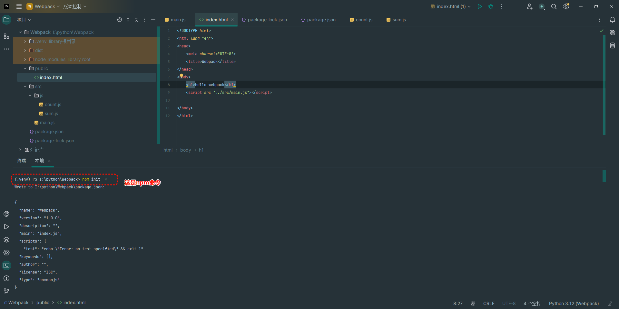Image resolution: width=619 pixels, height=309 pixels.
Task: Switch to sum.js editor tab
Action: [396, 20]
